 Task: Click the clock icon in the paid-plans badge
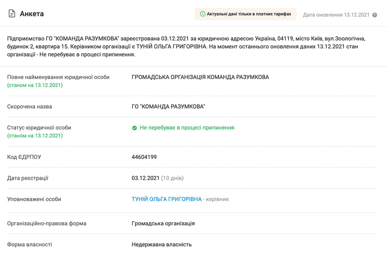point(202,14)
